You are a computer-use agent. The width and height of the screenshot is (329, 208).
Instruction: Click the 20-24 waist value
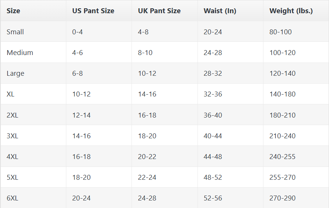click(x=213, y=32)
